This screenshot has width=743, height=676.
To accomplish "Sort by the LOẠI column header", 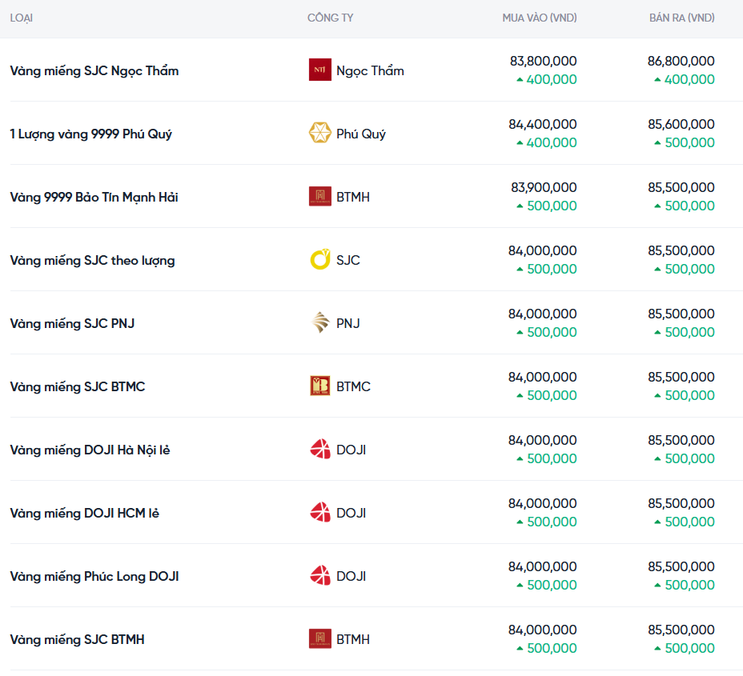I will 22,18.
